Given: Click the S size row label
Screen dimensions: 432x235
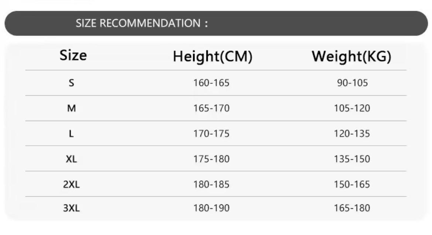Looking at the screenshot, I should 71,83.
